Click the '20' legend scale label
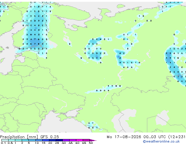This screenshot has width=186, height=144. pyautogui.click(x=50, y=143)
